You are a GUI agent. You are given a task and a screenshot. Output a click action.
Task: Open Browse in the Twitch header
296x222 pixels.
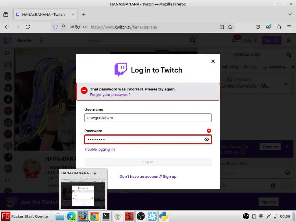(24, 40)
